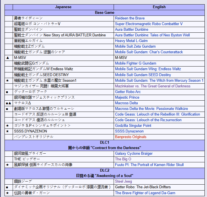Click the star marker beside SSSS.DYNAZENON
This screenshot has height=197, width=207.
click(8, 131)
